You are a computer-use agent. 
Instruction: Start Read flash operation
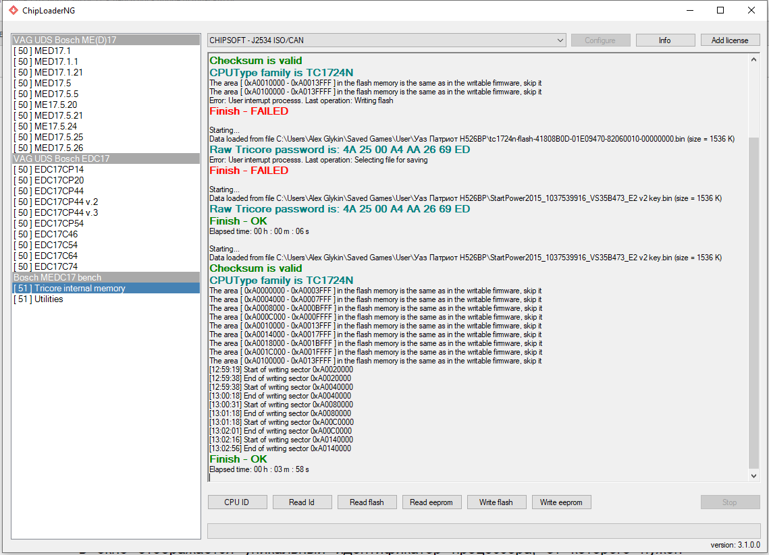point(367,502)
